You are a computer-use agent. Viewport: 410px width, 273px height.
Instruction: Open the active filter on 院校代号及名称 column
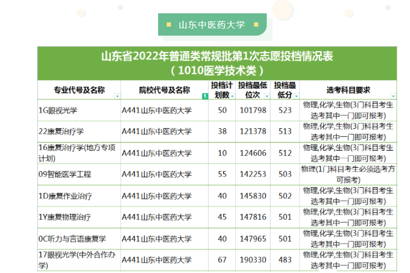pyautogui.click(x=205, y=96)
